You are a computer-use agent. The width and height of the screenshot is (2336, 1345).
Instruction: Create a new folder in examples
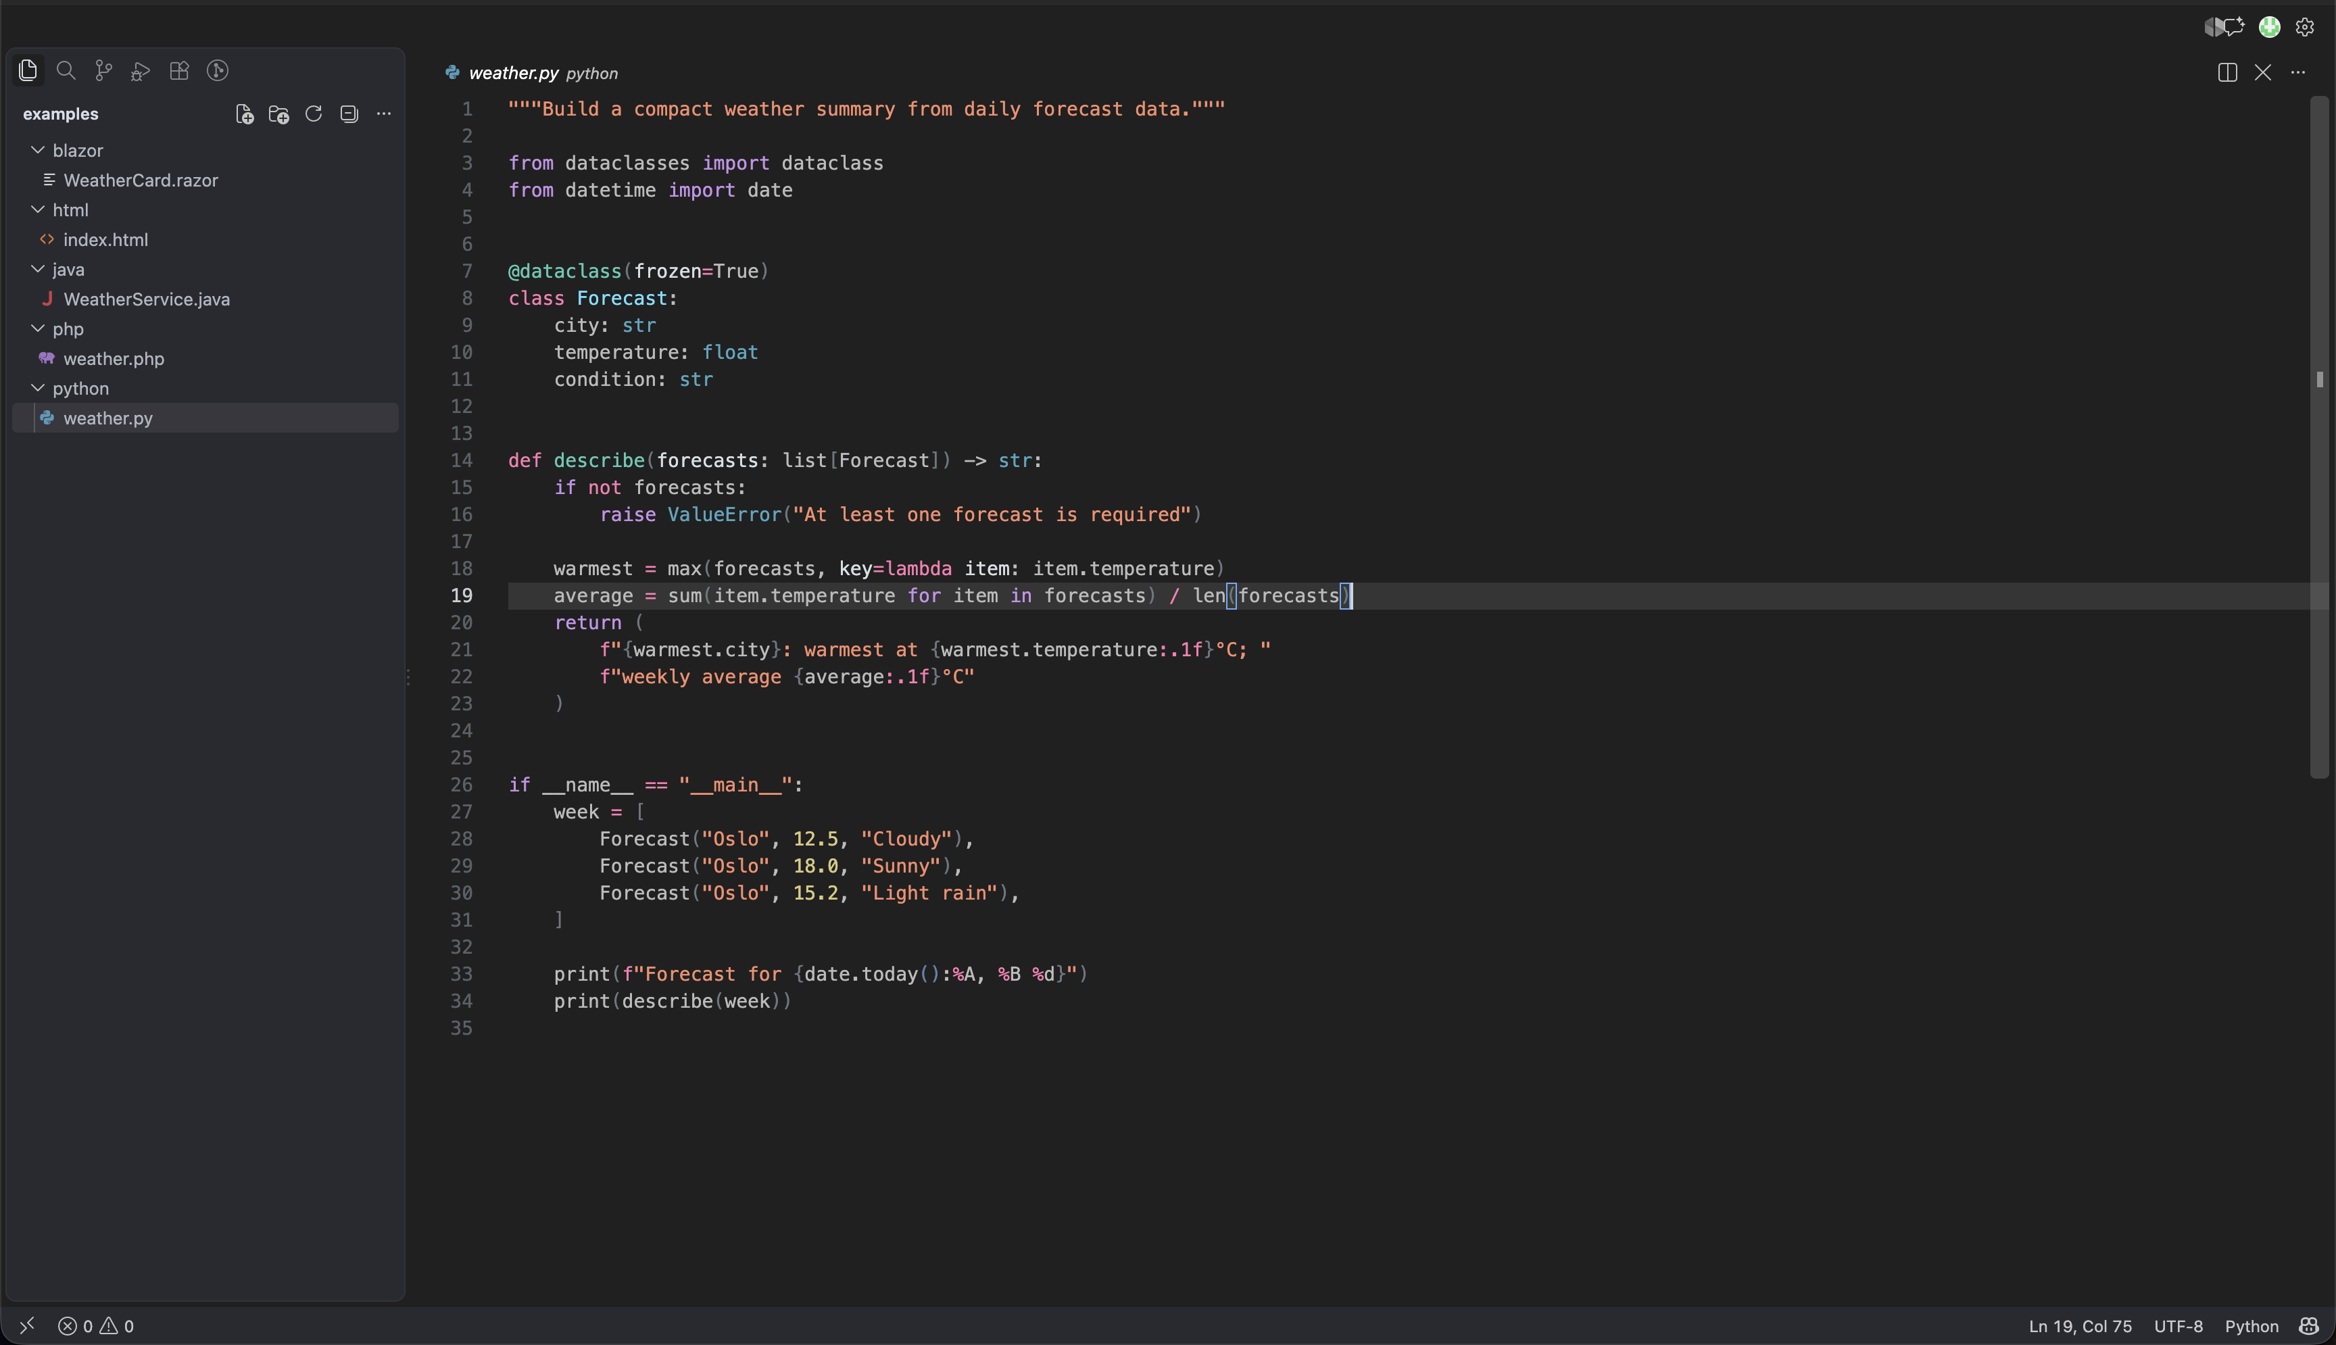[279, 114]
